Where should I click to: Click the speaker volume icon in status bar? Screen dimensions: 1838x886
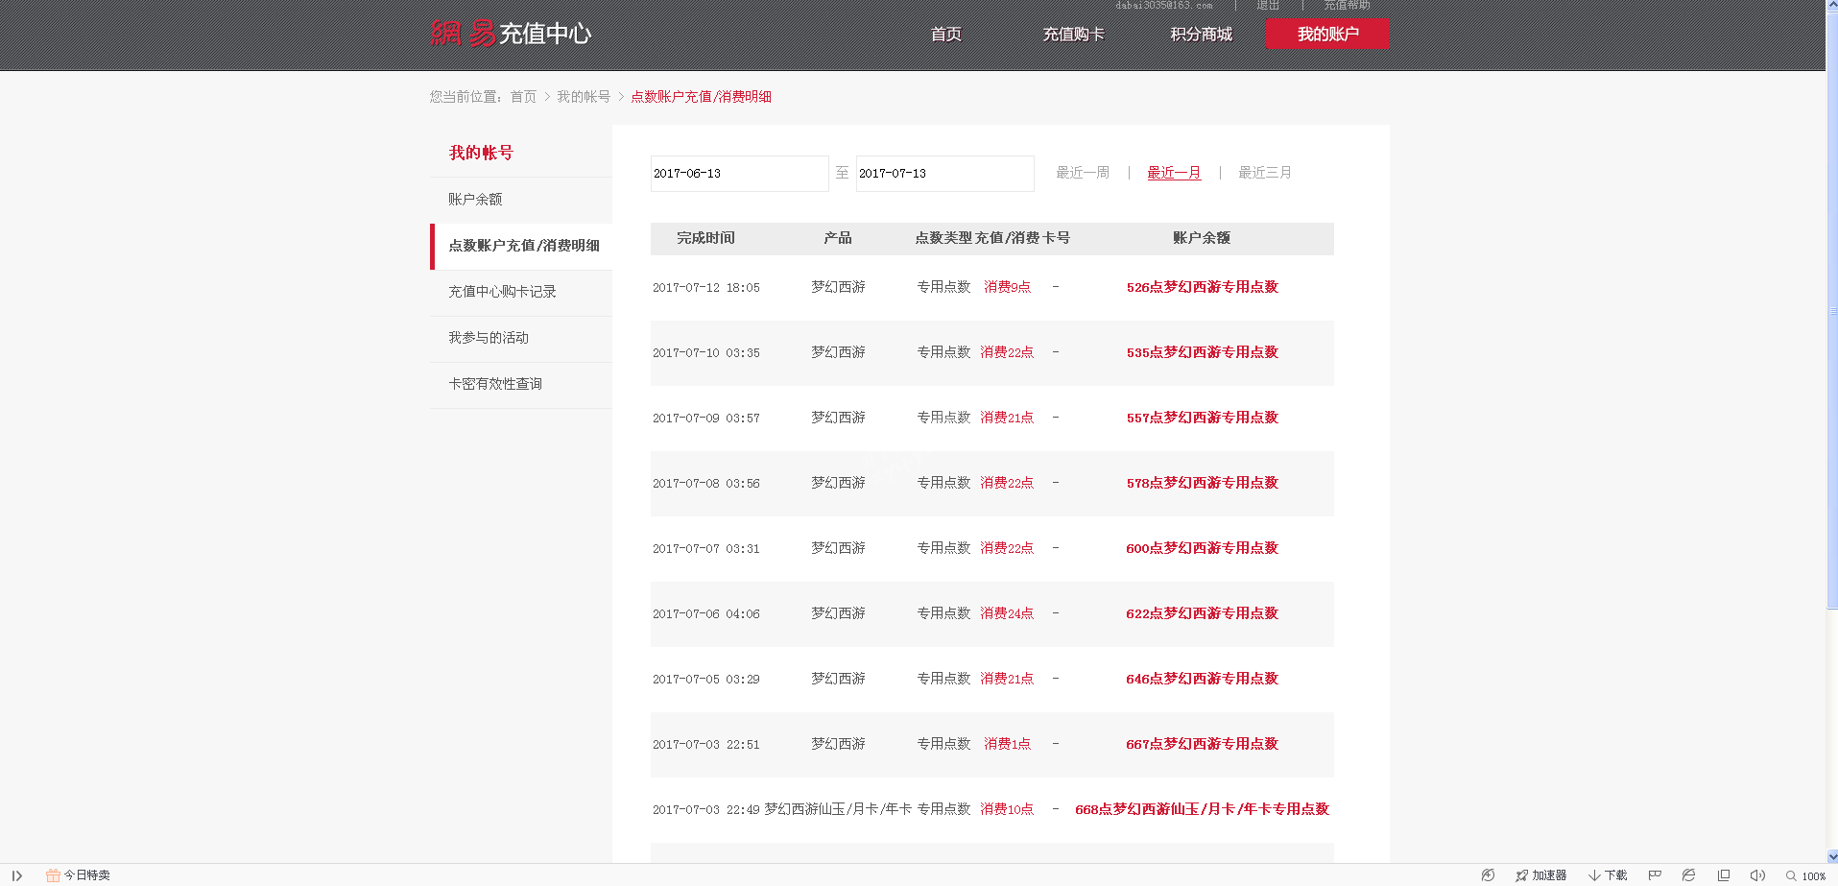pyautogui.click(x=1756, y=875)
